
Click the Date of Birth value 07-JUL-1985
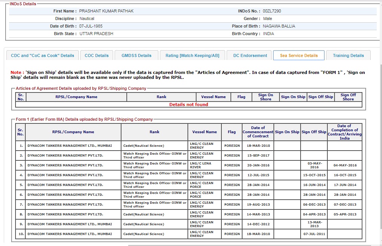[x=91, y=26]
